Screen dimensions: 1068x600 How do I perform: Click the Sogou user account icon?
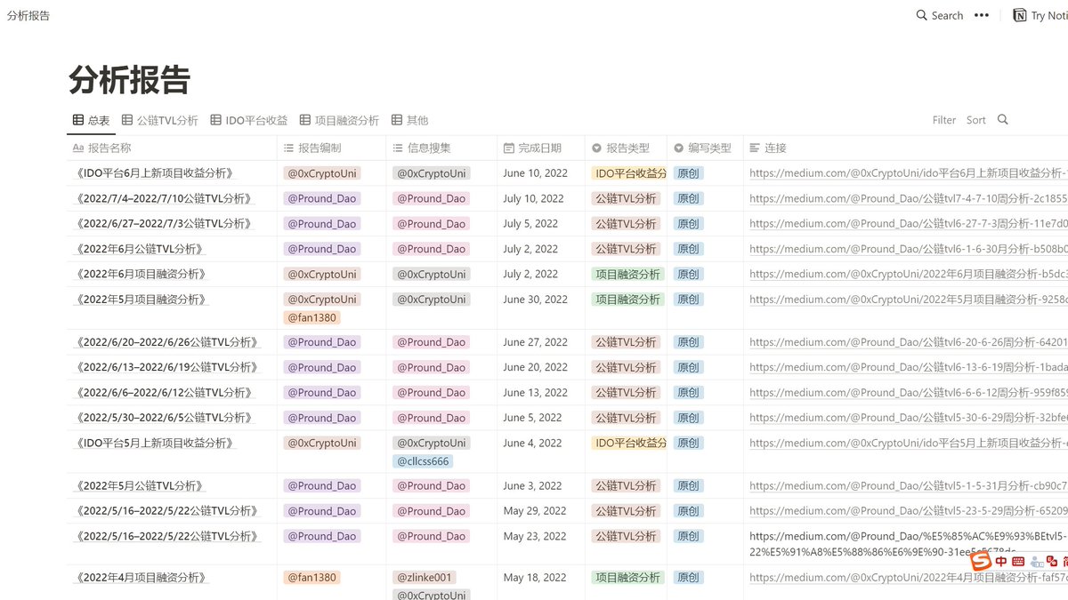(x=1036, y=562)
